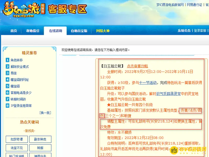Open recommended item 藏宝阁的网址
The image size is (209, 157).
20,80
